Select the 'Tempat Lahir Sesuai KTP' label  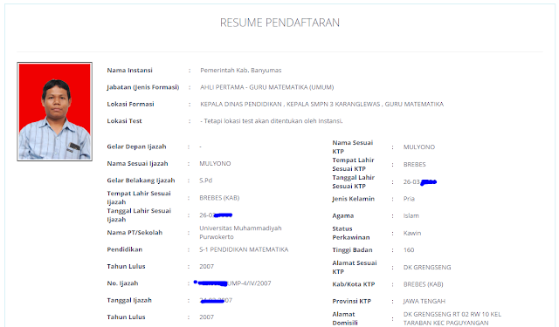[x=353, y=165]
